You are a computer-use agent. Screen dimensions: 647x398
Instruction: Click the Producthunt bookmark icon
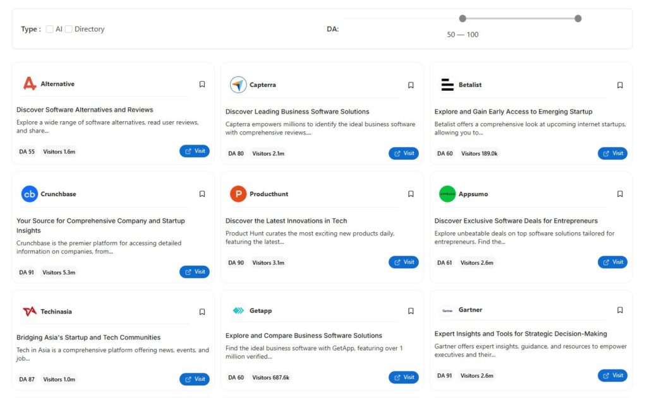click(411, 194)
